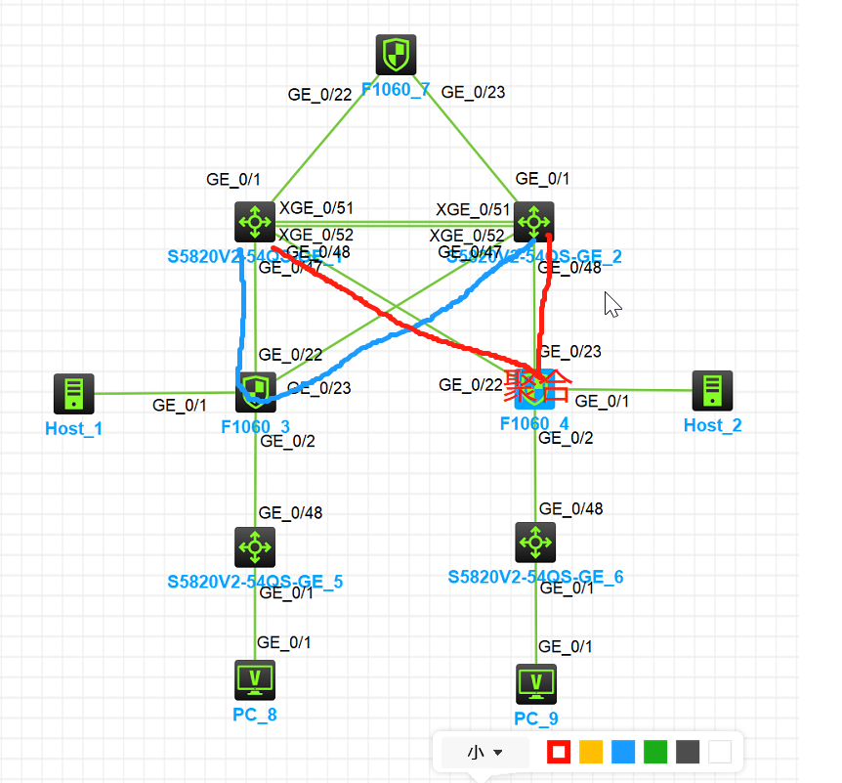Pick the white annotation color
The image size is (842, 783).
720,752
